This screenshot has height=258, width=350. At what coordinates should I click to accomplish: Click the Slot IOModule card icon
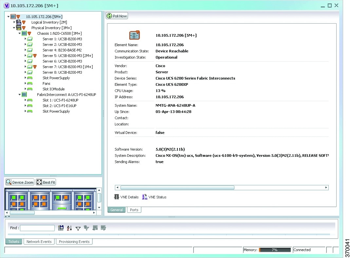pos(30,89)
